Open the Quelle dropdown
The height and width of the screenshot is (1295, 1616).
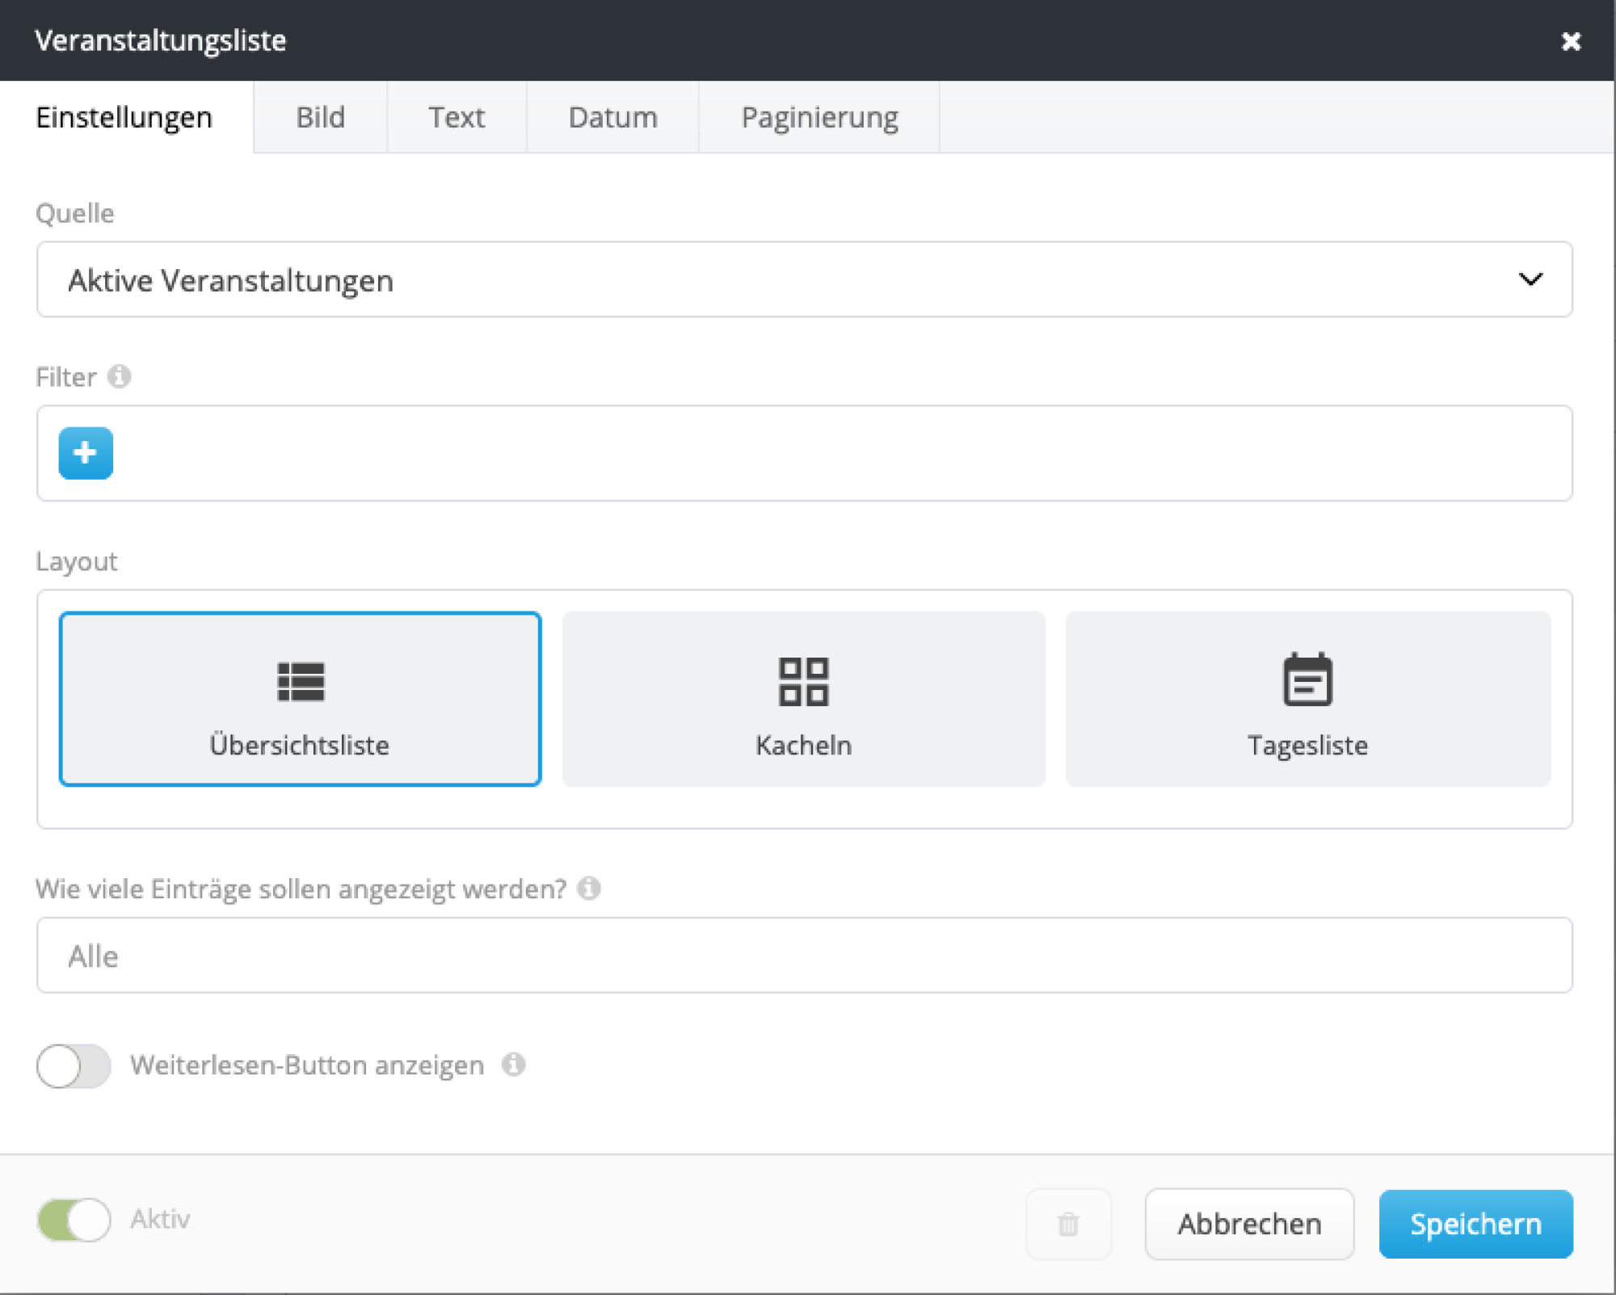pyautogui.click(x=803, y=280)
